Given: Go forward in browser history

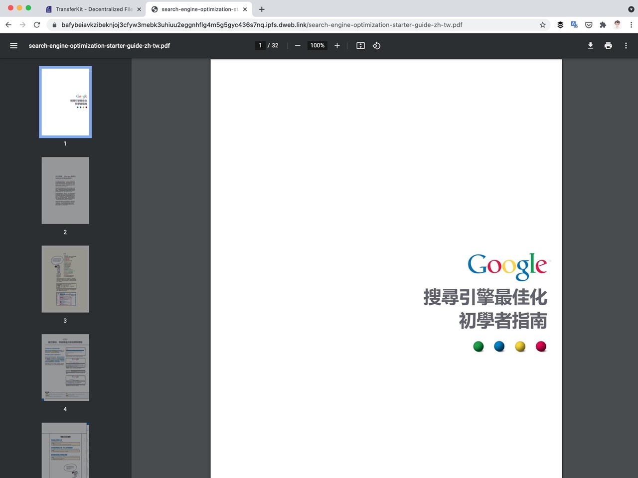Looking at the screenshot, I should 22,24.
